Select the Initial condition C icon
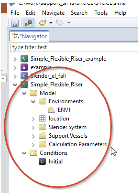The height and width of the screenshot is (193, 138). (42, 161)
